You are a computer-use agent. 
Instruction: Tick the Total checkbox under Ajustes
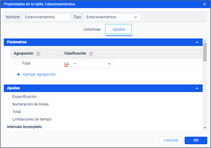point(9,112)
